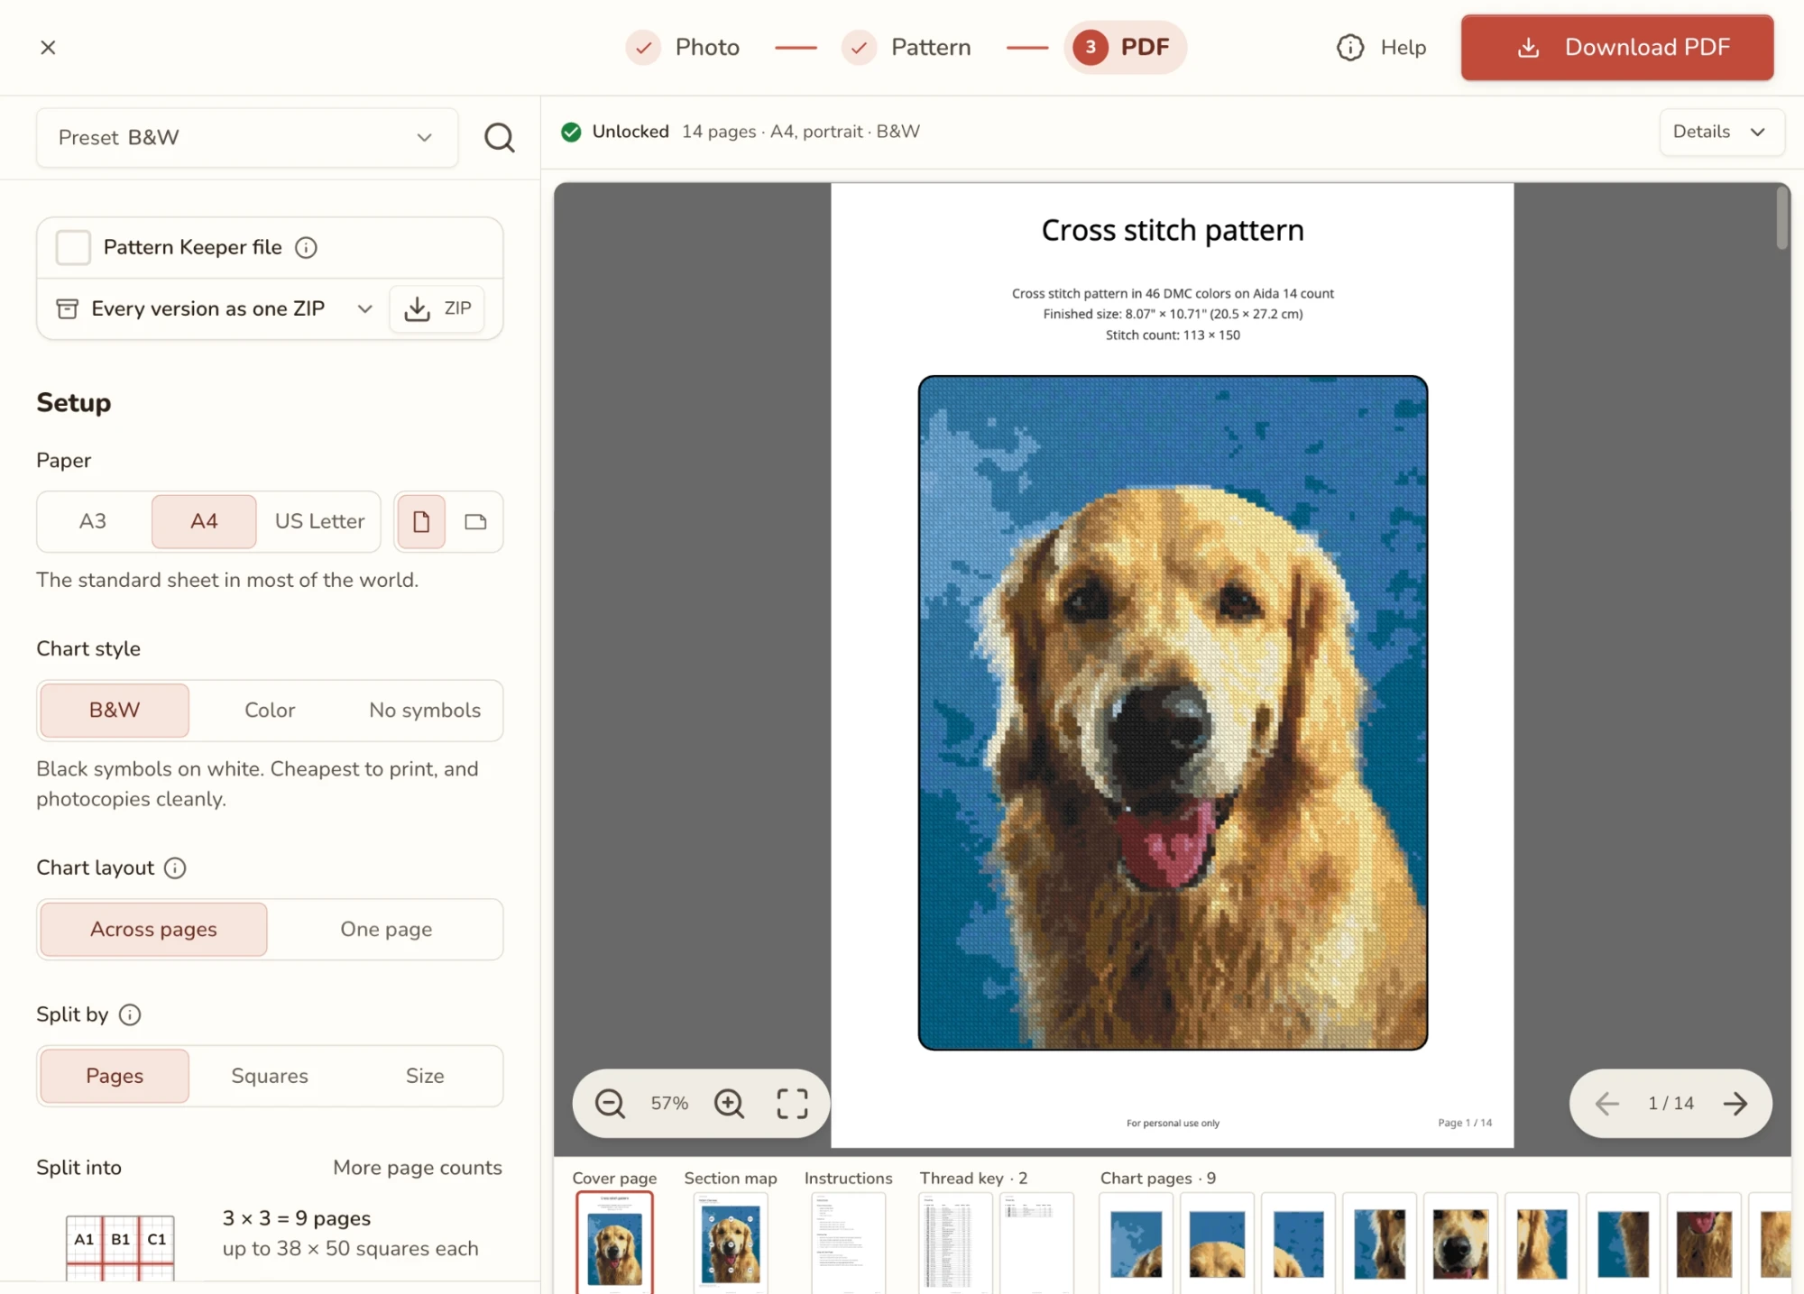Click the preview pane vertical scrollbar

pos(1781,217)
